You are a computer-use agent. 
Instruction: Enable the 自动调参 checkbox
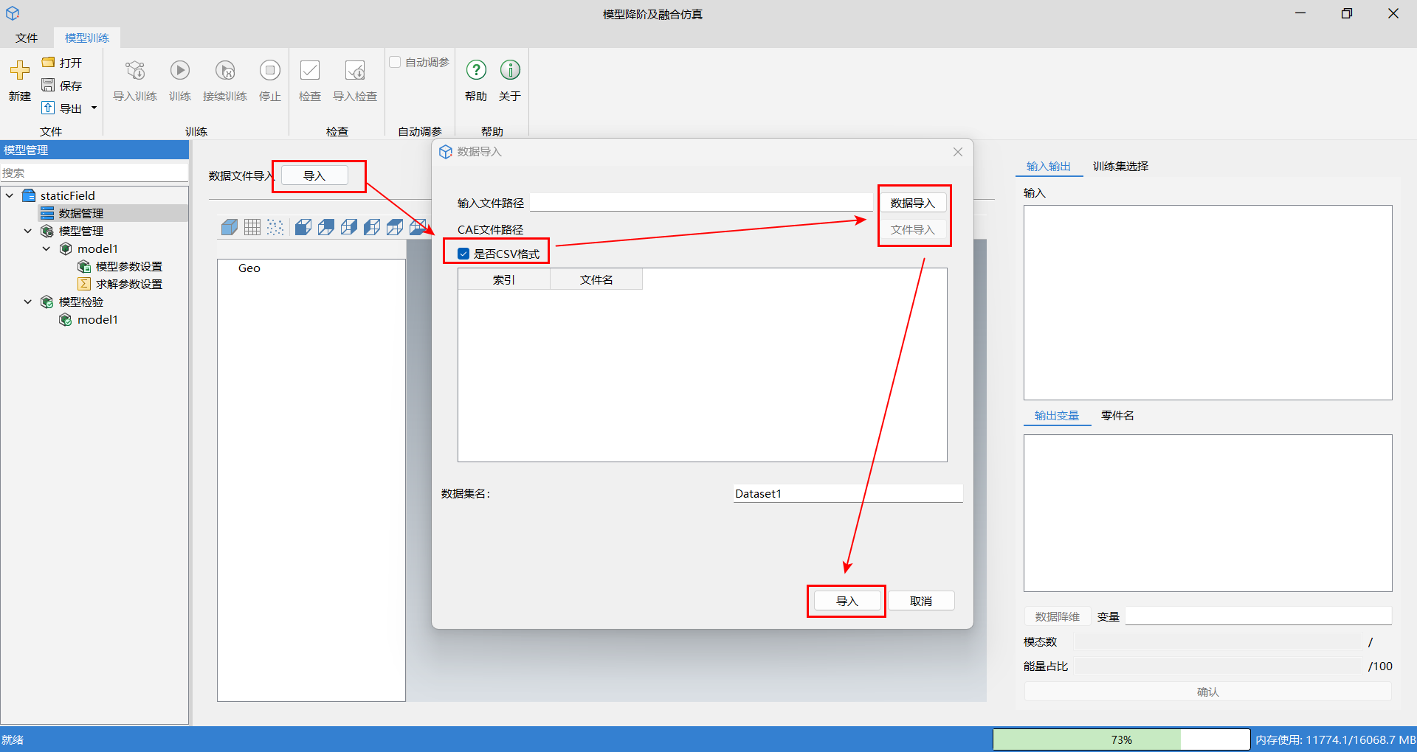click(x=395, y=62)
